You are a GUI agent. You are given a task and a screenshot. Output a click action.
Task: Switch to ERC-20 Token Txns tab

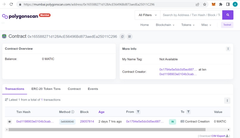[x=46, y=89]
